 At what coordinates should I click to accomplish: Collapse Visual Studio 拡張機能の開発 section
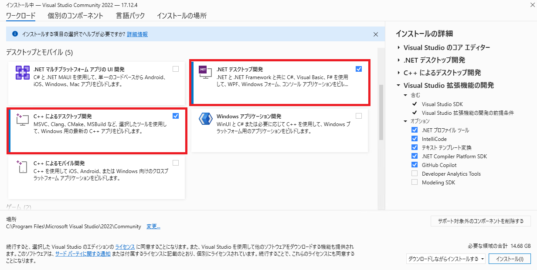[x=398, y=86]
